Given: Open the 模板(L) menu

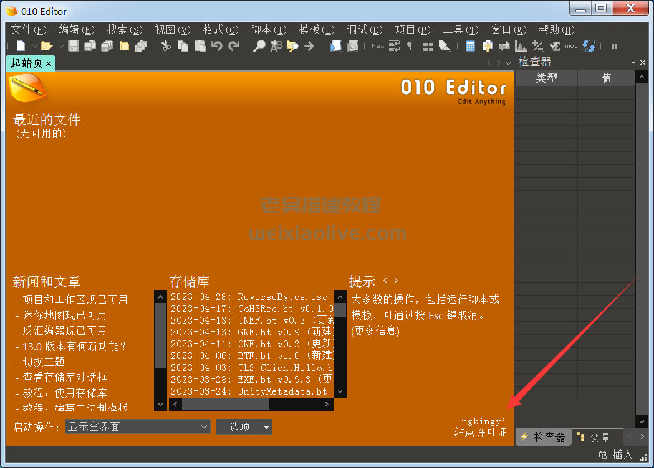Looking at the screenshot, I should tap(317, 30).
